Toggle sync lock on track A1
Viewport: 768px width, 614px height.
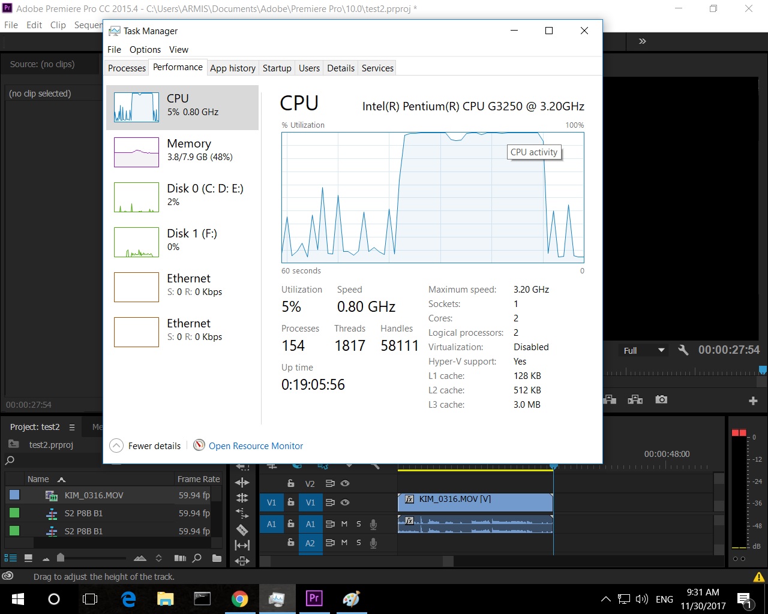330,524
